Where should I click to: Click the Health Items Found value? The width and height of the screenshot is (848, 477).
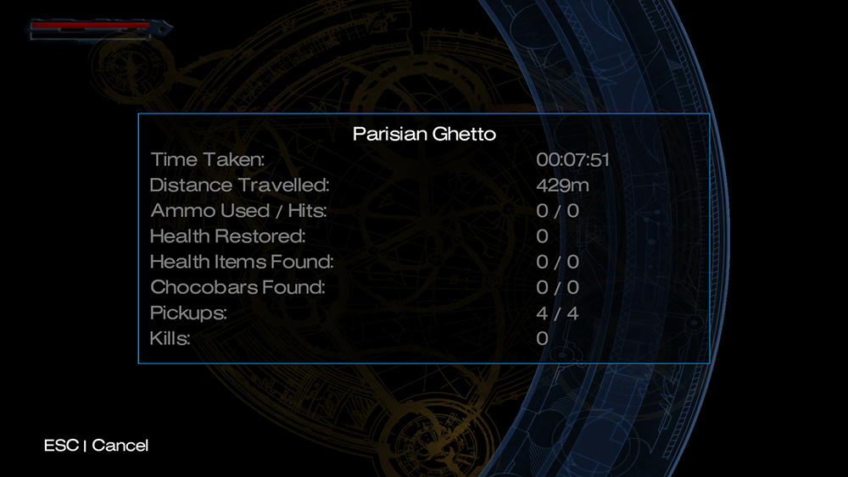pyautogui.click(x=557, y=262)
